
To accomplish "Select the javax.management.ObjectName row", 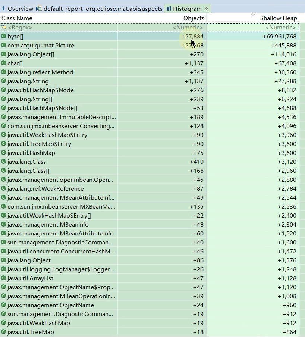I will tap(150, 305).
